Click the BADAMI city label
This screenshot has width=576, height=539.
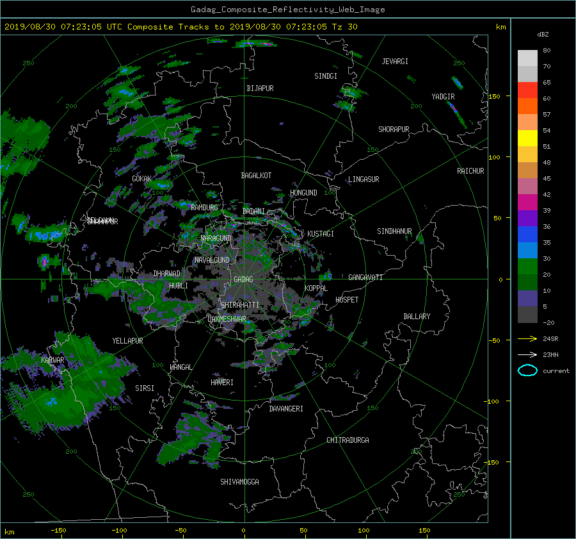click(x=253, y=211)
